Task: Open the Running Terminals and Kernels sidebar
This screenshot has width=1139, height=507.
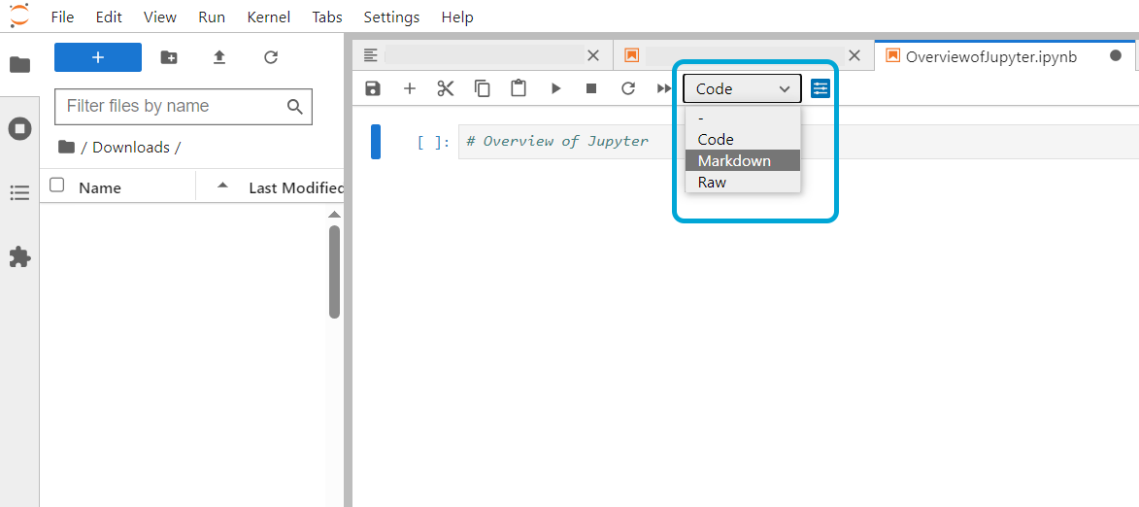Action: click(x=19, y=129)
